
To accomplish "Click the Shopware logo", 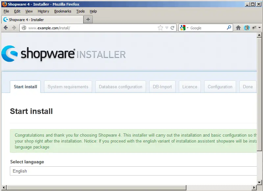I will [38, 54].
